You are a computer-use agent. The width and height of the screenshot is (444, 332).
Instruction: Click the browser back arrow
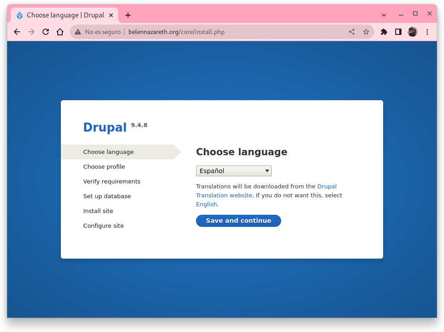(x=17, y=32)
